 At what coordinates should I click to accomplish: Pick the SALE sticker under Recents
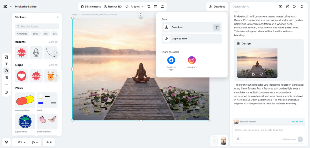click(x=21, y=53)
